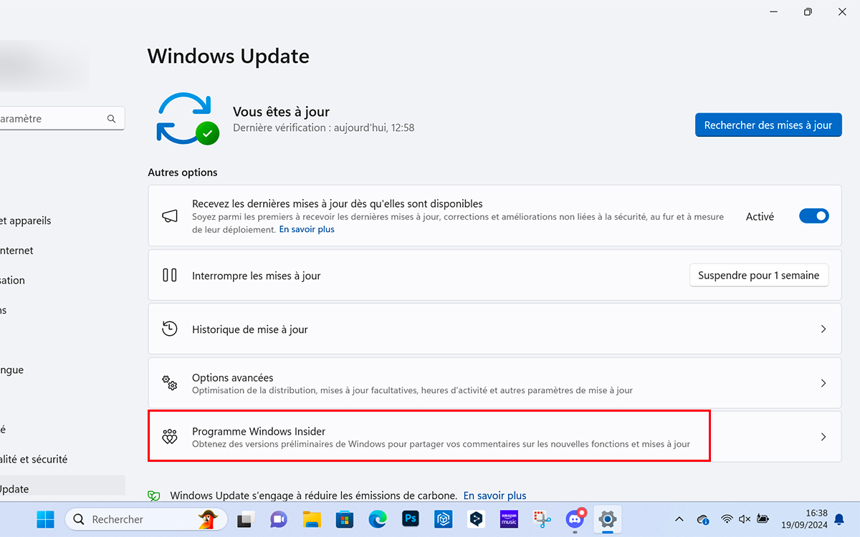Open En savoir plus link under latest updates
Image resolution: width=860 pixels, height=537 pixels.
coord(307,229)
